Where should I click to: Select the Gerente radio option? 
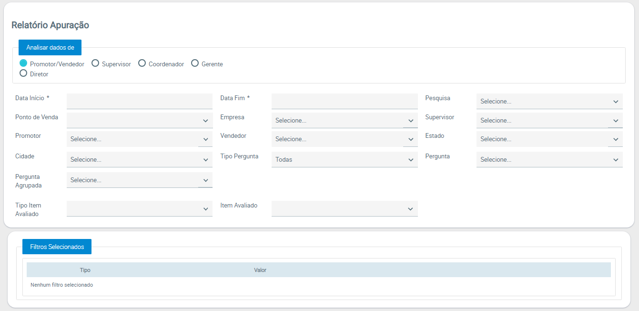coord(195,63)
